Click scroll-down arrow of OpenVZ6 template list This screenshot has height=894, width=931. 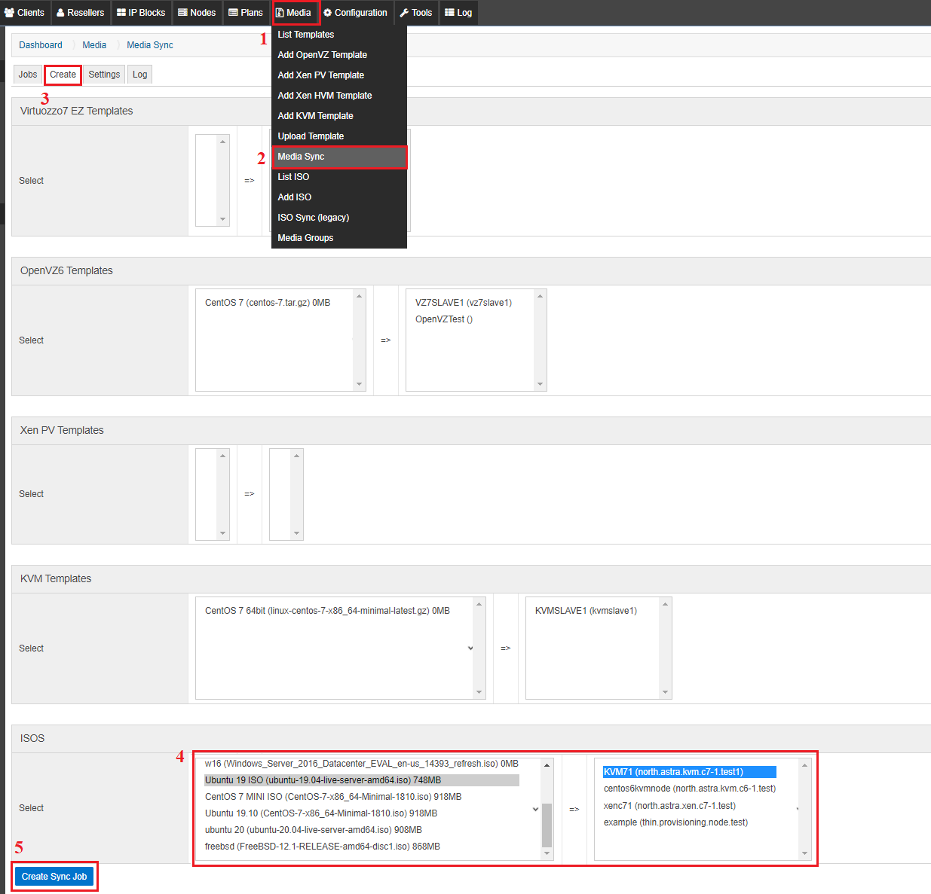point(359,384)
